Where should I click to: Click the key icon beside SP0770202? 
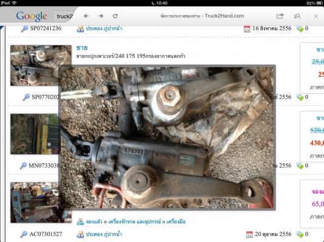tap(26, 97)
